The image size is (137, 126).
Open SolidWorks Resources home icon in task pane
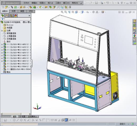coord(134,21)
